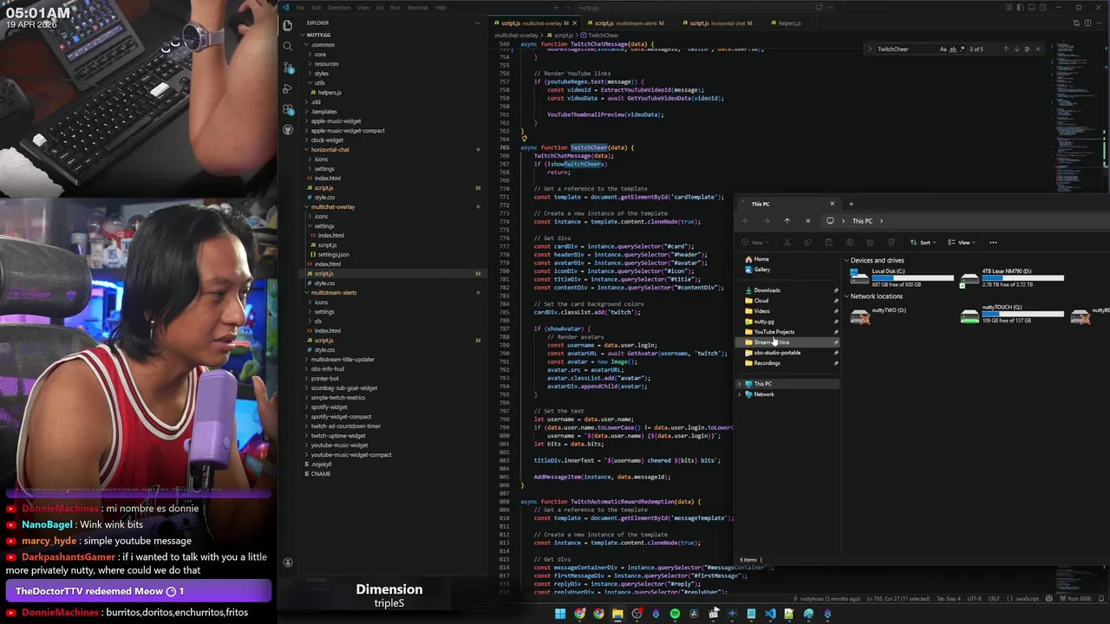Open the Extensions view in activity bar
This screenshot has width=1110, height=624.
point(288,110)
